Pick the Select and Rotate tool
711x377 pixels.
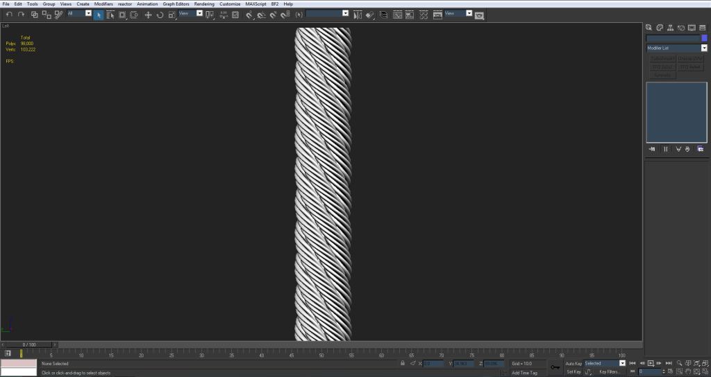coord(160,15)
